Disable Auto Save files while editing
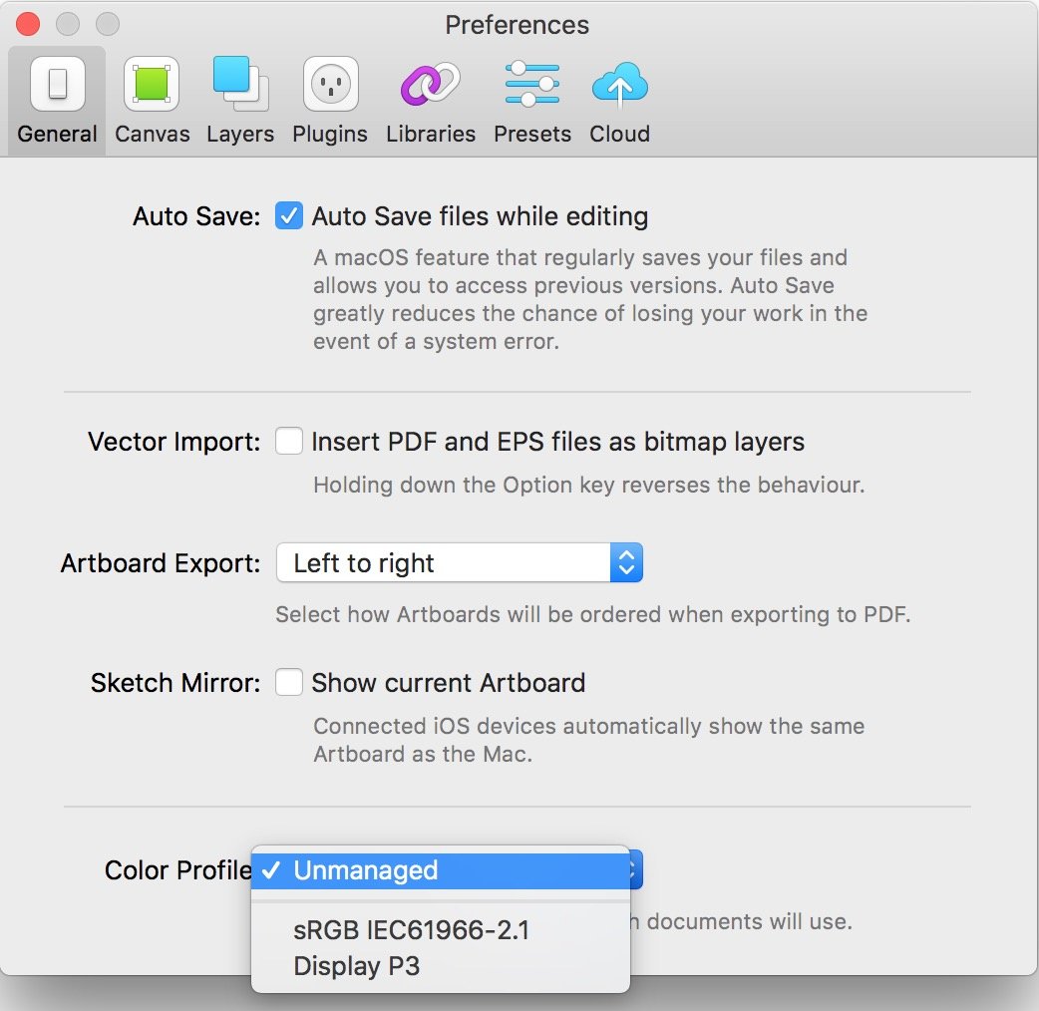This screenshot has width=1039, height=1011. 289,216
